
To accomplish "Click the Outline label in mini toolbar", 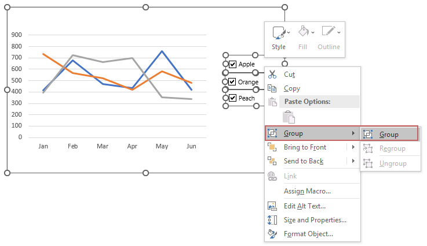I will point(329,47).
